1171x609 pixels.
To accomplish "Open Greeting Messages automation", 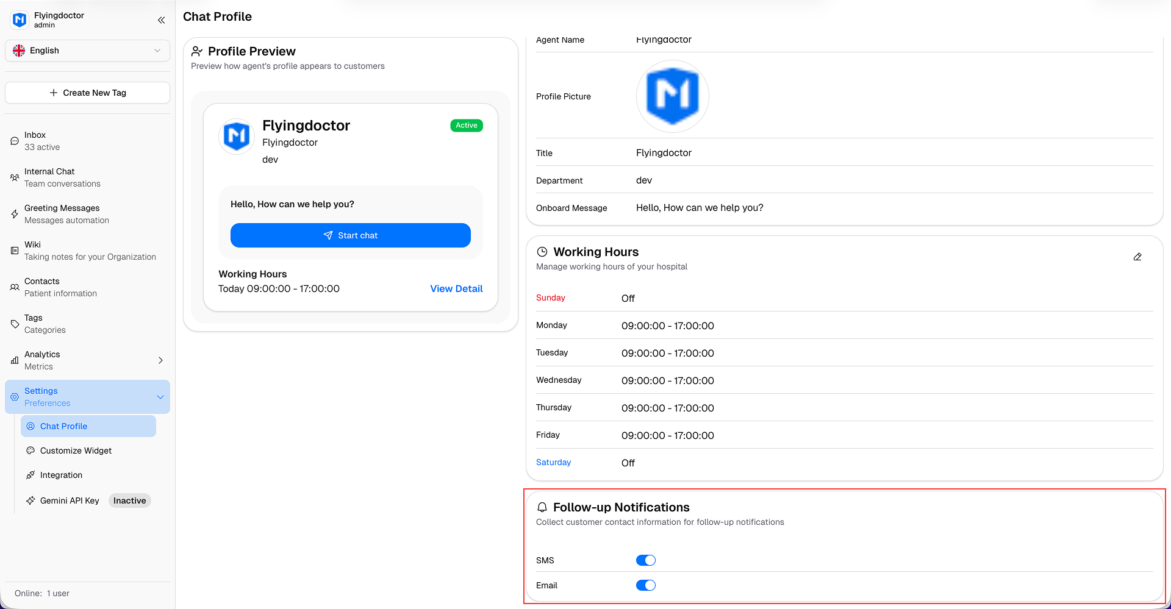I will click(61, 213).
